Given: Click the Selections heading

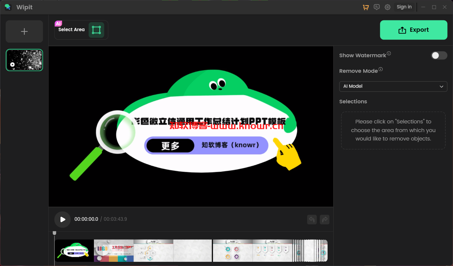Looking at the screenshot, I should click(x=353, y=102).
